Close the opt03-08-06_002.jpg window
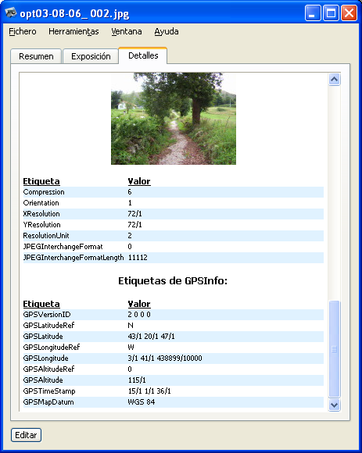Screen dimensions: 362x453 349,13
